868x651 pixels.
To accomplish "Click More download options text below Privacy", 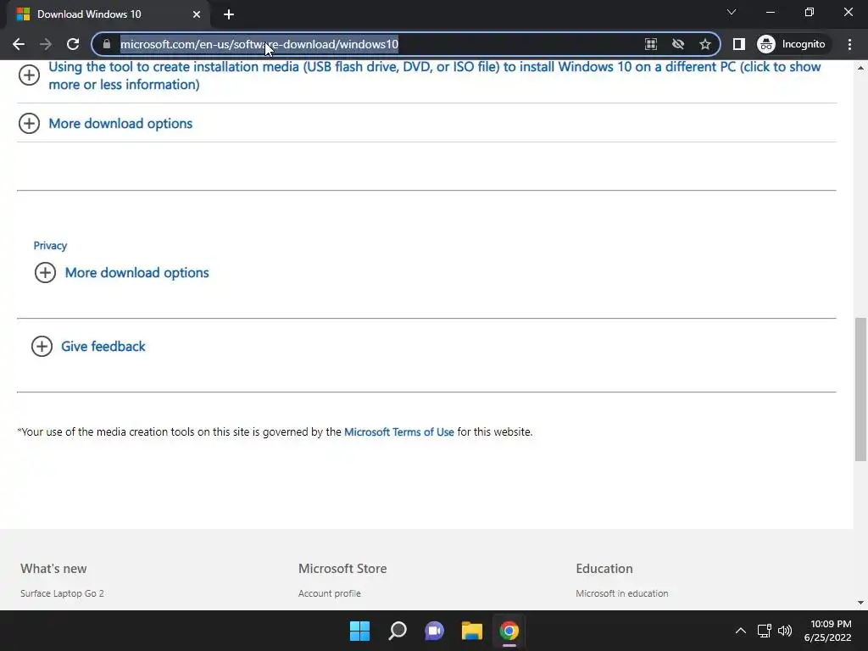I will click(136, 272).
